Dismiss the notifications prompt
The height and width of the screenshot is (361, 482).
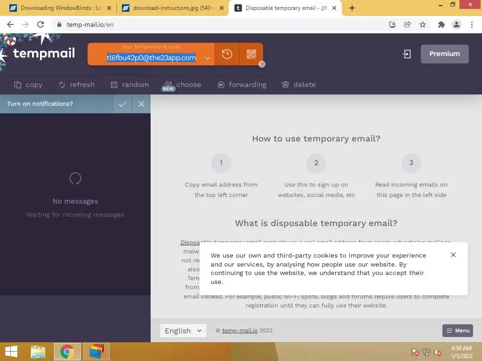pos(141,104)
